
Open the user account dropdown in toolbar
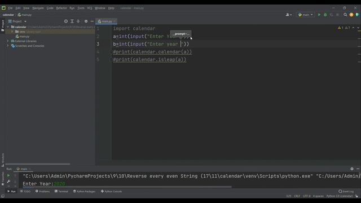tap(289, 15)
